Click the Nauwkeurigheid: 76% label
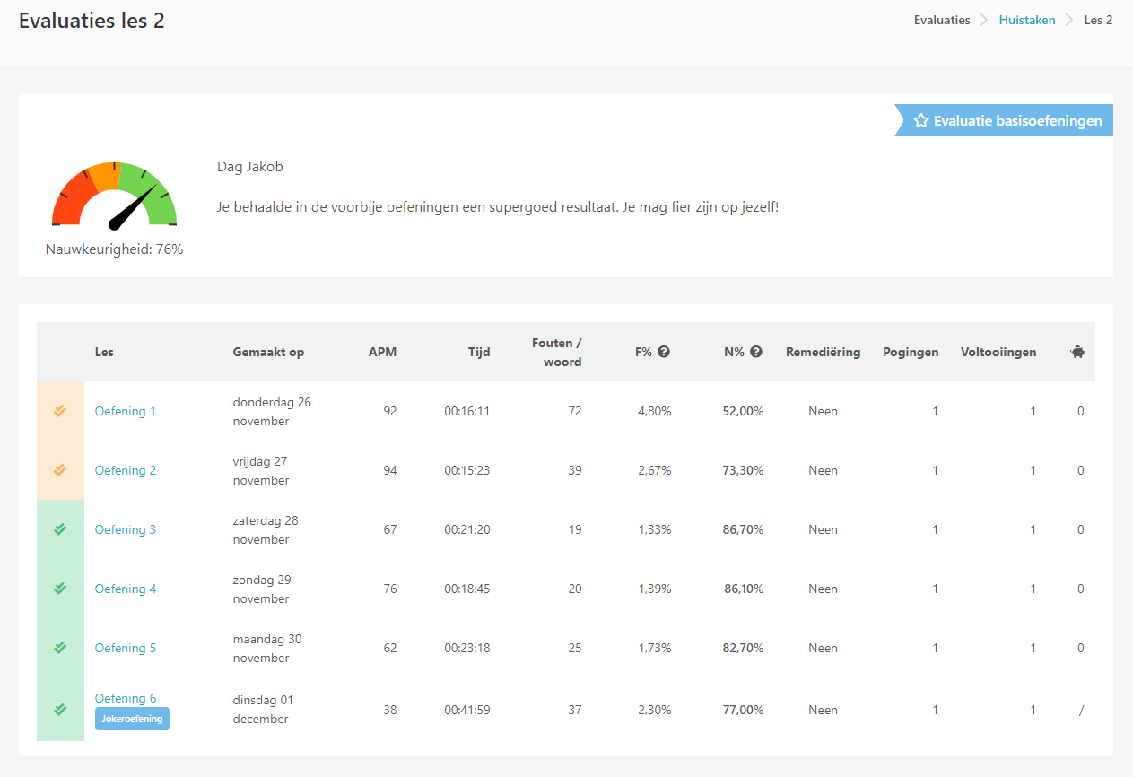The image size is (1133, 777). 114,249
